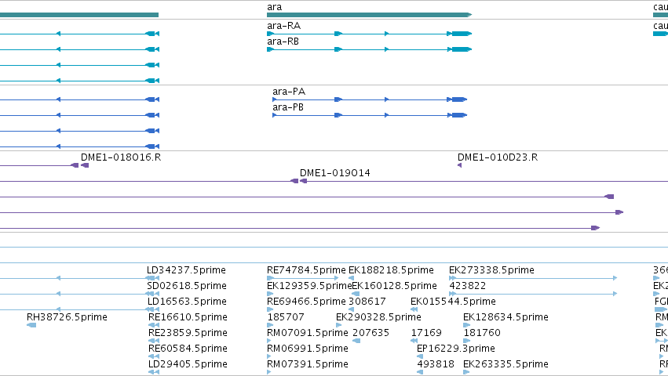Click the glyph under EK290328.5prime
Image resolution: width=668 pixels, height=376 pixels.
[x=338, y=325]
